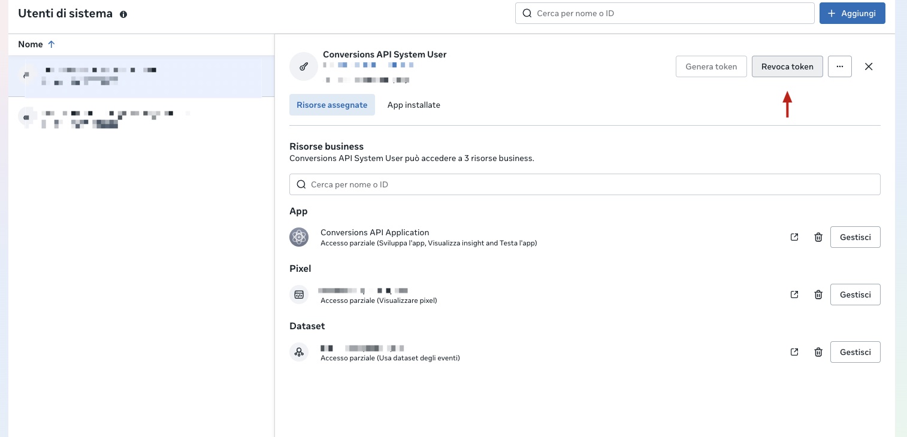Click 'Accesso parziale (Visualizzare pixel)' text
Image resolution: width=907 pixels, height=437 pixels.
point(379,301)
